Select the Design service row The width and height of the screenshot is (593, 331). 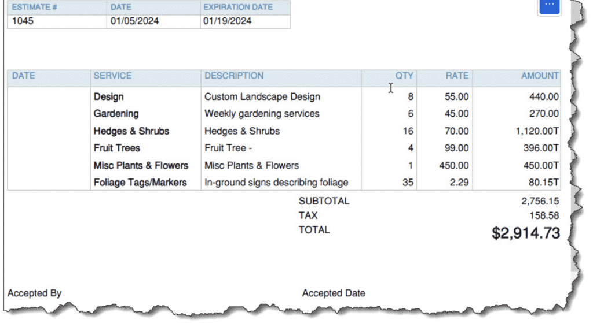284,96
